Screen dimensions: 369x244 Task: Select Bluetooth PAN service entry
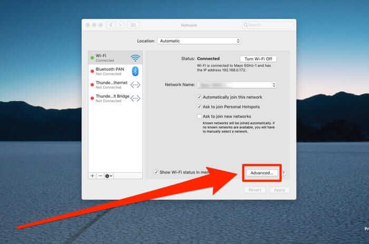(x=110, y=71)
